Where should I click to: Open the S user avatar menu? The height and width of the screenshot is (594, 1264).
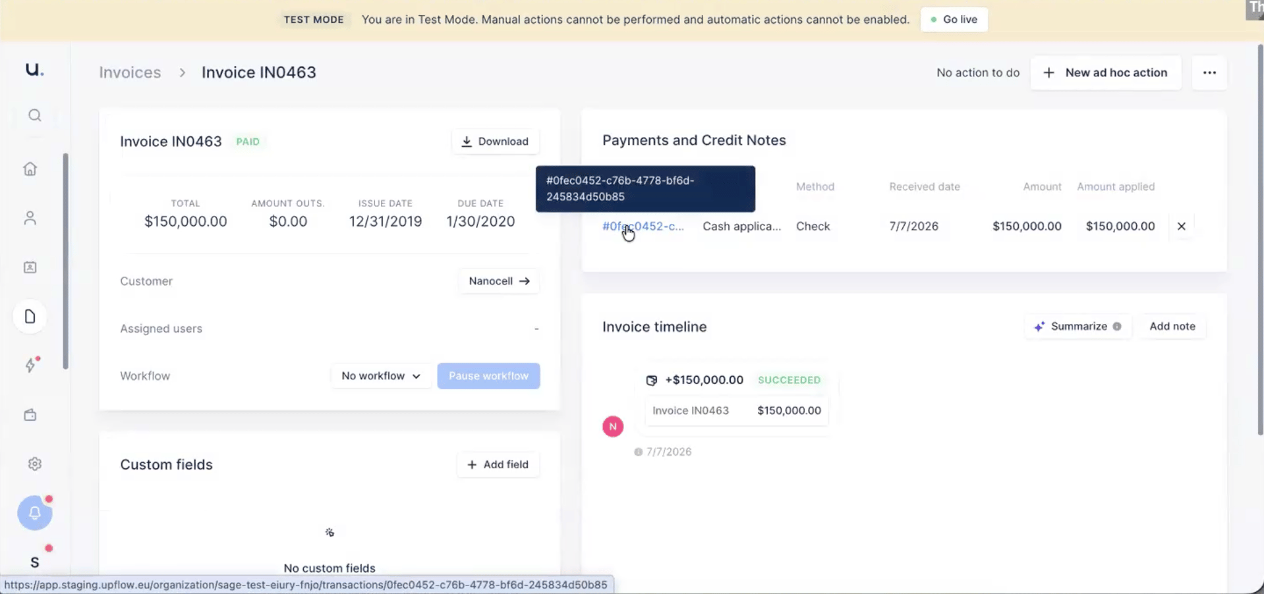pos(34,562)
